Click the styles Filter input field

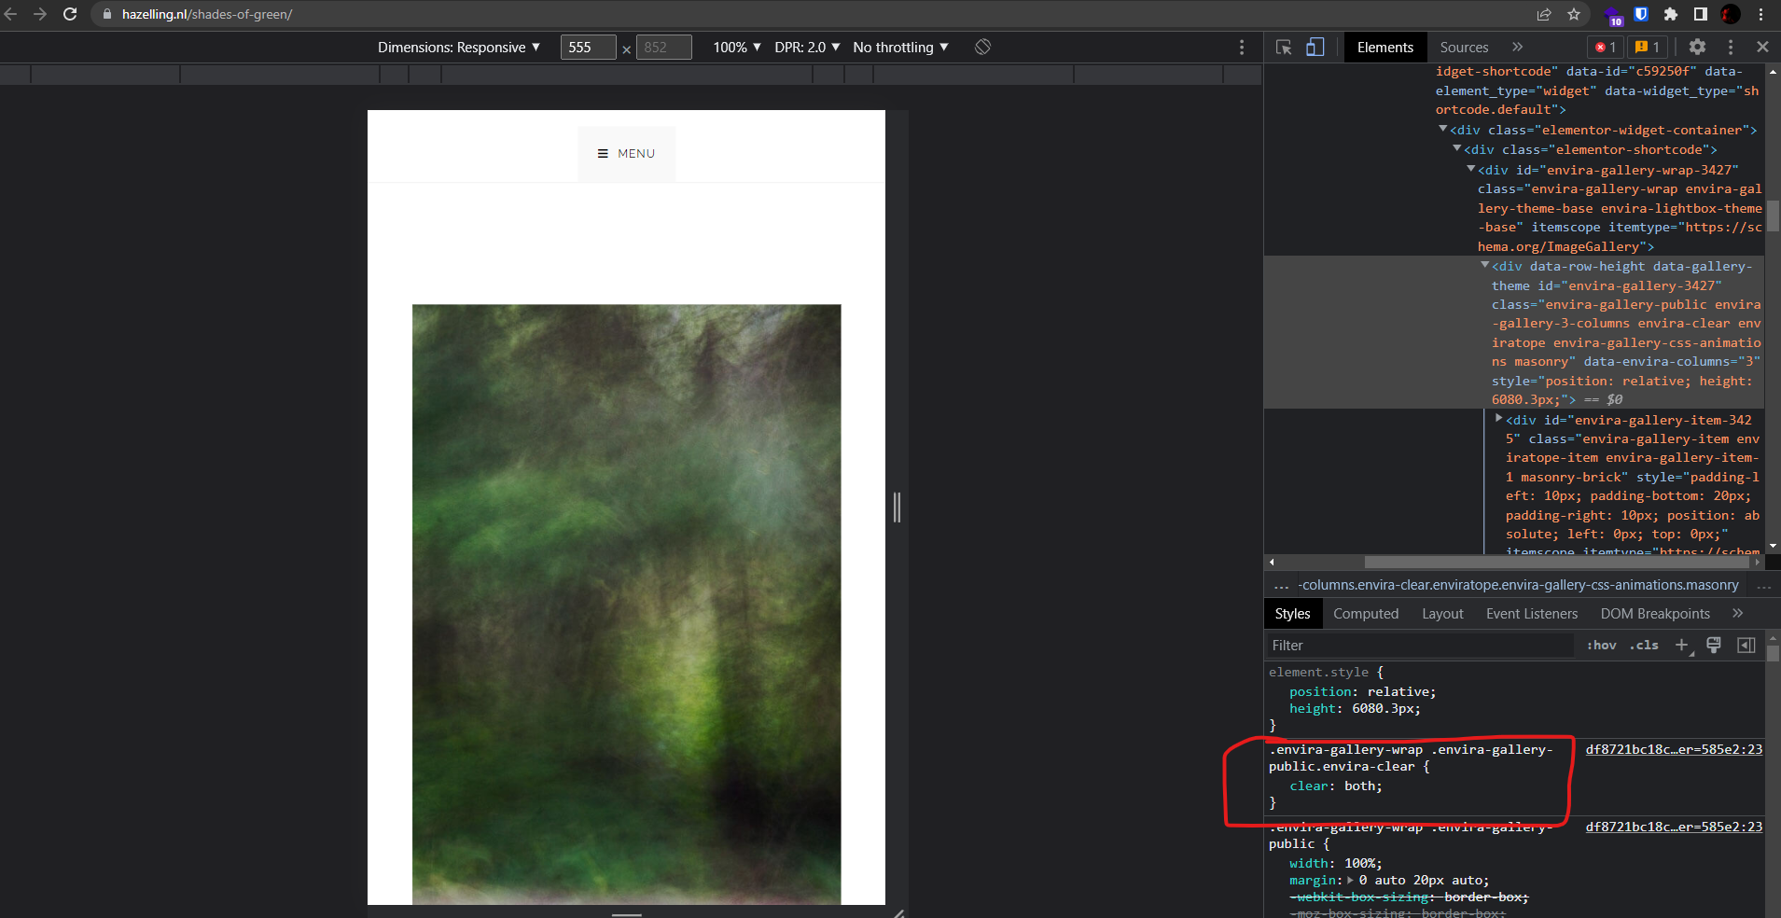coord(1420,646)
